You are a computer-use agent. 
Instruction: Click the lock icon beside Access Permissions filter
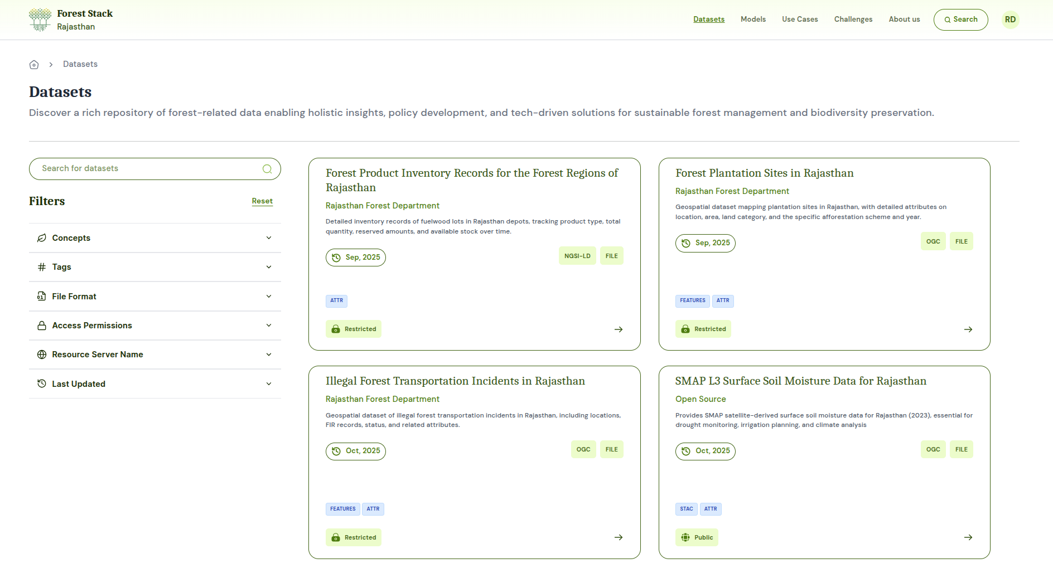click(41, 325)
